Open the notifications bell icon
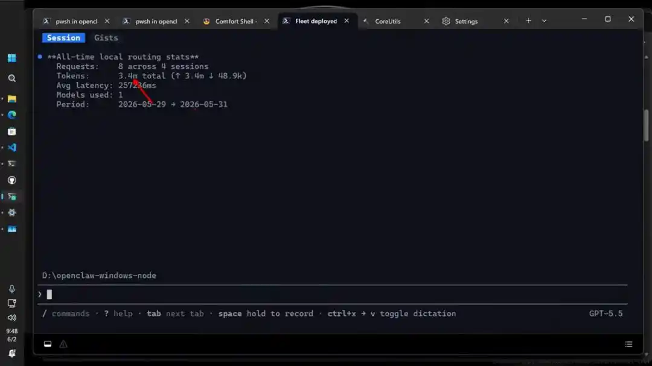 click(x=11, y=353)
